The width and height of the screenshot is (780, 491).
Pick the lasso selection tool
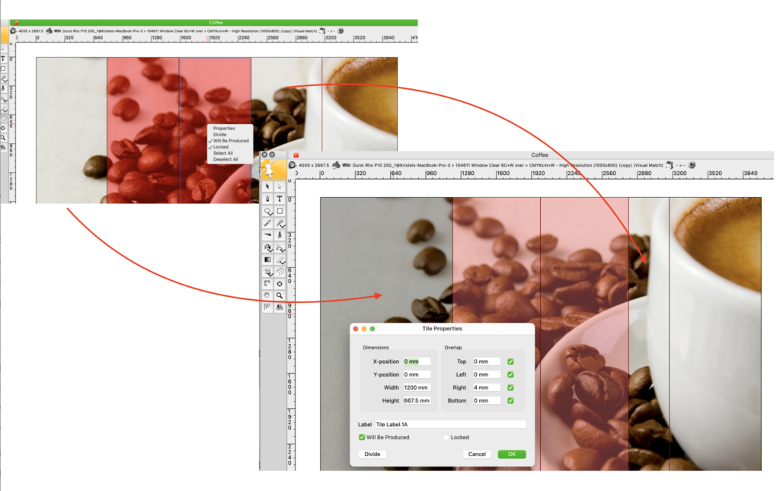coord(267,211)
